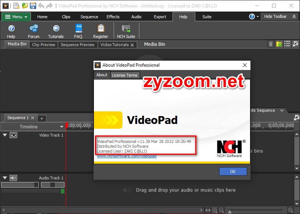Screen dimensions: 300x214
Task: Adjust Audio Track 1 volume slider
Action: pyautogui.click(x=20, y=185)
